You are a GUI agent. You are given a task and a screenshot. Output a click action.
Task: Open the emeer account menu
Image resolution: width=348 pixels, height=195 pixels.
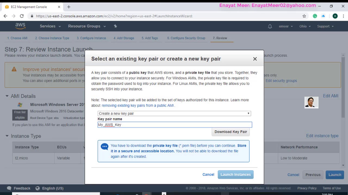pyautogui.click(x=286, y=26)
